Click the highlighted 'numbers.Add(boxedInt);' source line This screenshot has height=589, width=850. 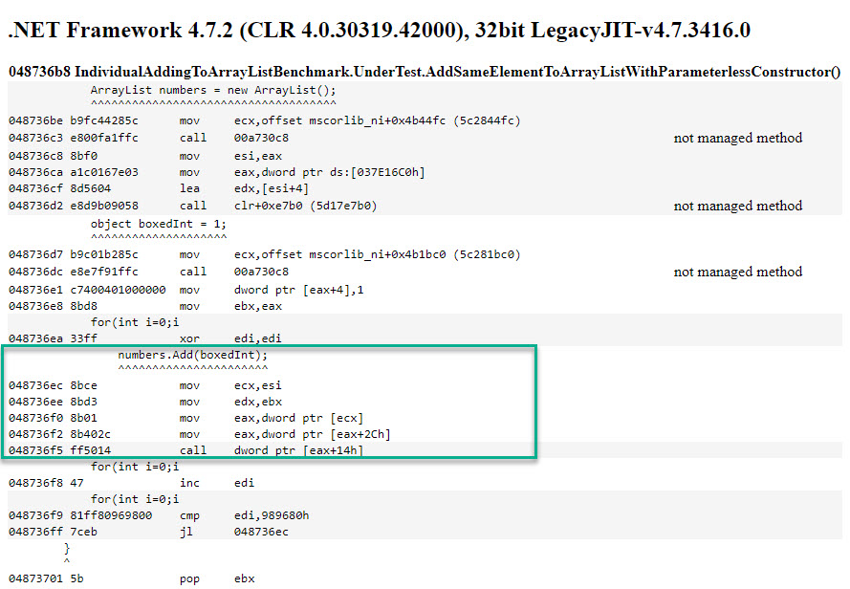pos(192,355)
